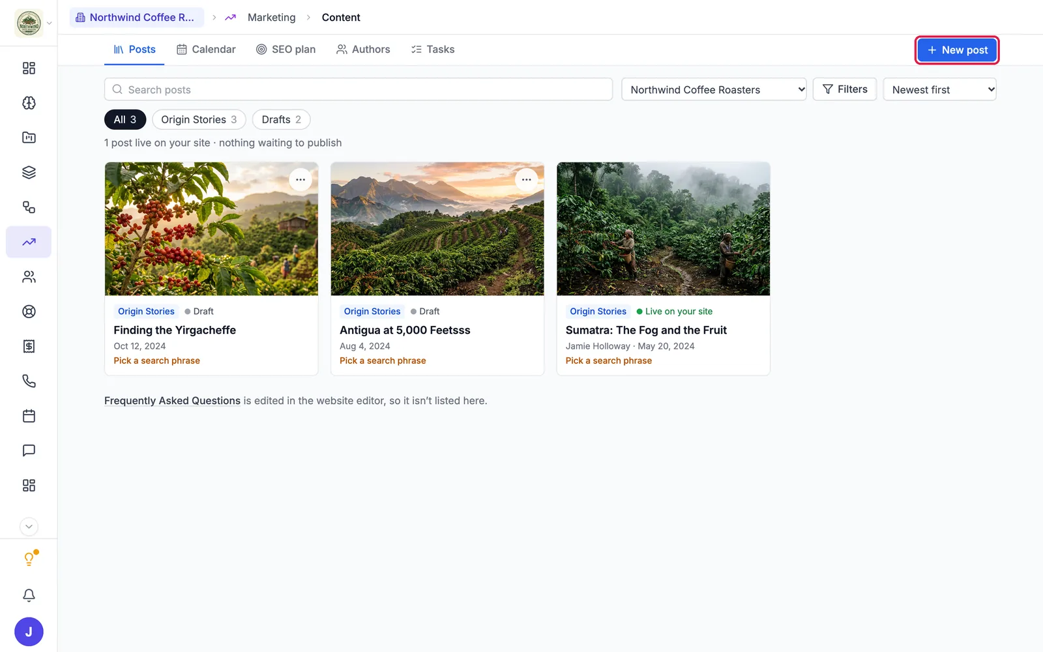1043x652 pixels.
Task: Select the Marketing trend icon in sidebar
Action: coord(29,242)
